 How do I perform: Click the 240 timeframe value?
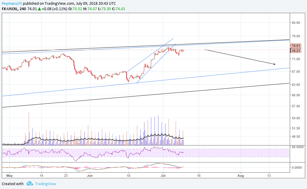[23, 9]
